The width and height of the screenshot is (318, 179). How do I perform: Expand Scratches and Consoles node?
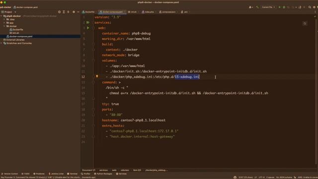pyautogui.click(x=1, y=43)
